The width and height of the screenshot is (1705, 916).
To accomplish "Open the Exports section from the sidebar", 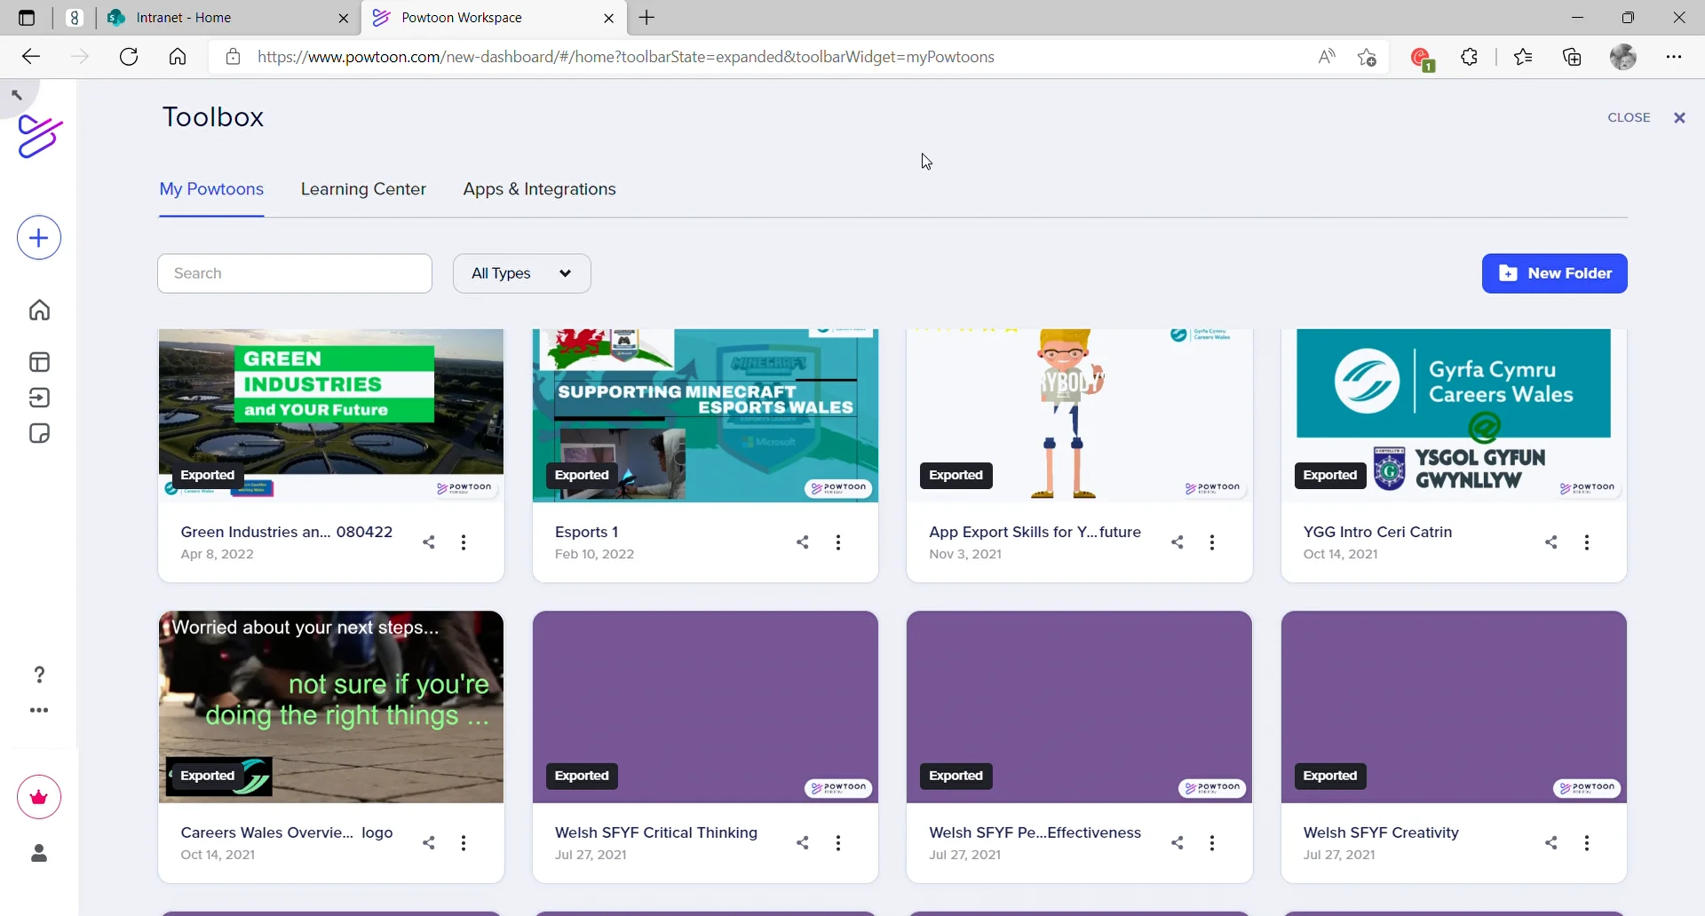I will (38, 398).
